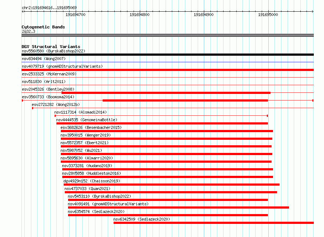The width and height of the screenshot is (324, 237).
Task: Open nsv4444535 (GenomeinaBottle) label
Action: pyautogui.click(x=87, y=120)
